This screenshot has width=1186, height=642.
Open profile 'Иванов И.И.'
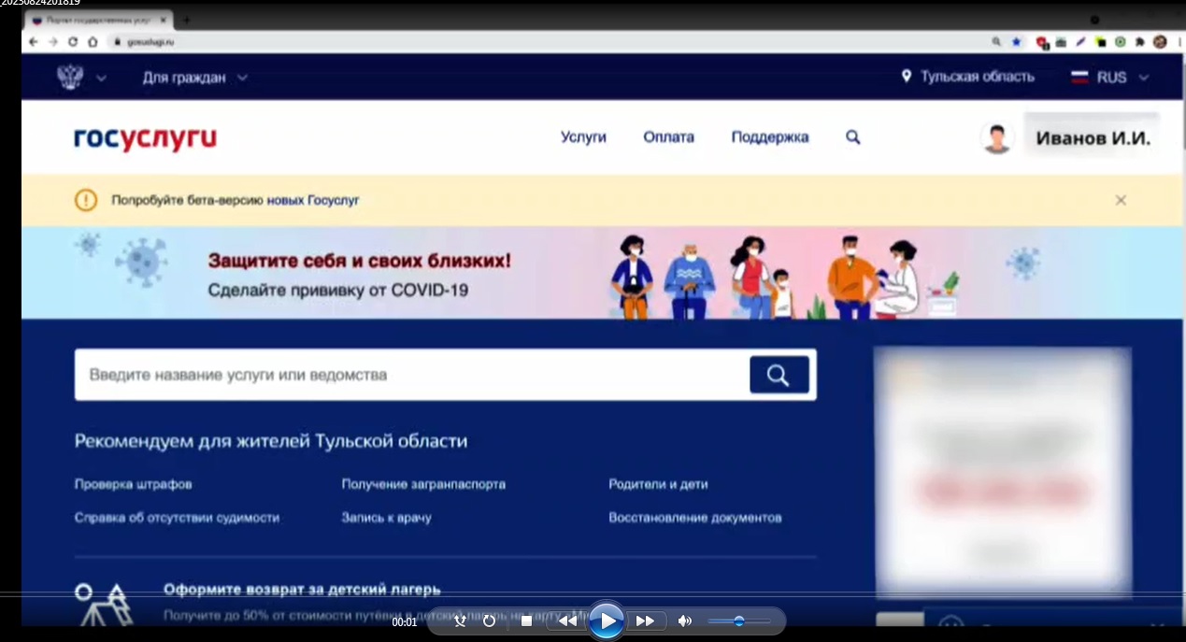(1093, 138)
